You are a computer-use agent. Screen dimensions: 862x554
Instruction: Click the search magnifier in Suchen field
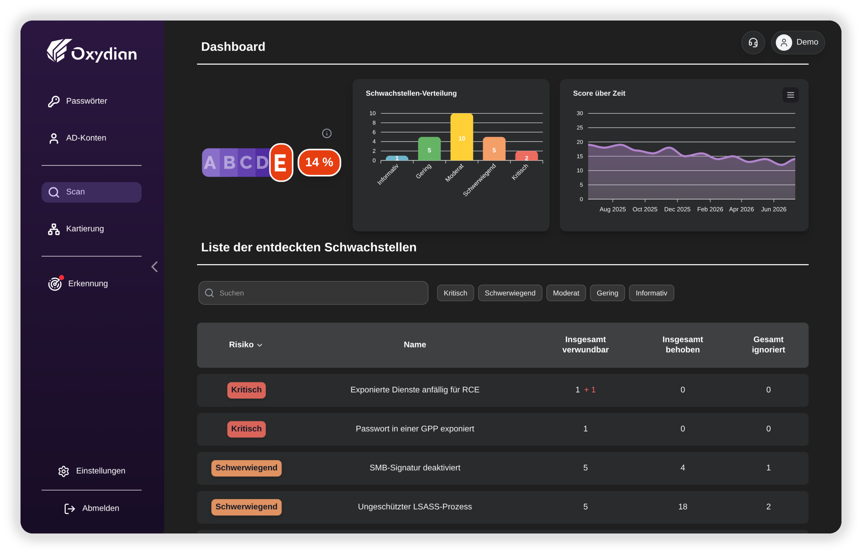tap(209, 293)
